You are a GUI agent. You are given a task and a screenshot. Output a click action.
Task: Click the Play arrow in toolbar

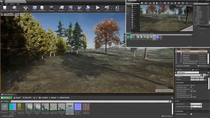(98, 8)
